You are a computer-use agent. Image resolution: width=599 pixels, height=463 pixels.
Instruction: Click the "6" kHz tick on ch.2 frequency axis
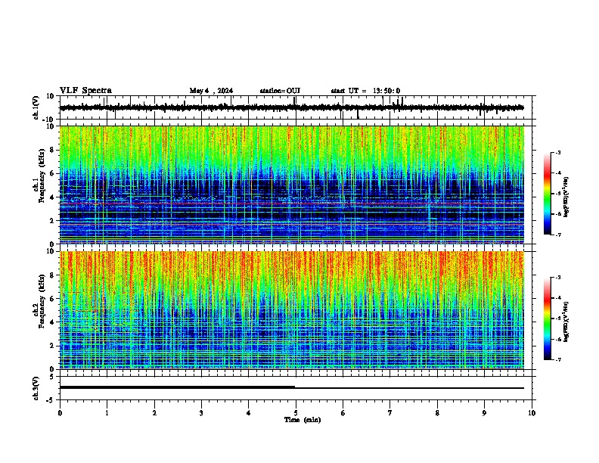tap(52, 299)
